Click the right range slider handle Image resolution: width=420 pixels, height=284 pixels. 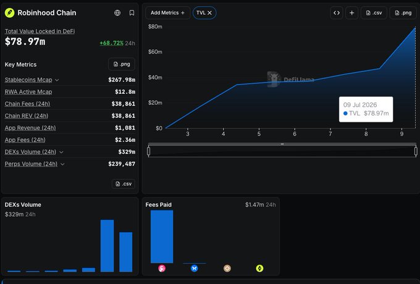point(416,151)
